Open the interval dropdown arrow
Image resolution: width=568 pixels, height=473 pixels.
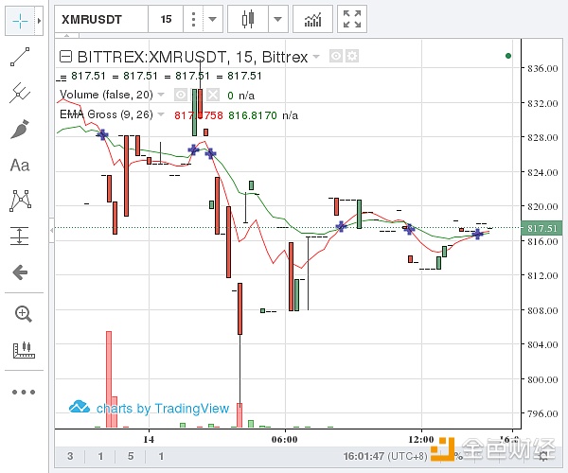212,19
